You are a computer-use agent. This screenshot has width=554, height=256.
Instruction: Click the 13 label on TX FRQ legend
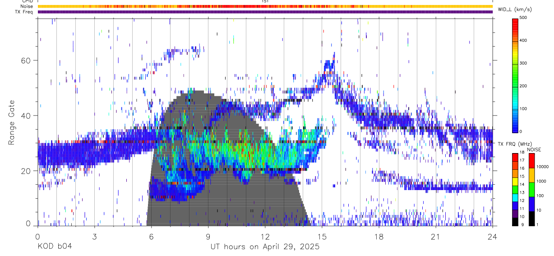click(x=522, y=192)
